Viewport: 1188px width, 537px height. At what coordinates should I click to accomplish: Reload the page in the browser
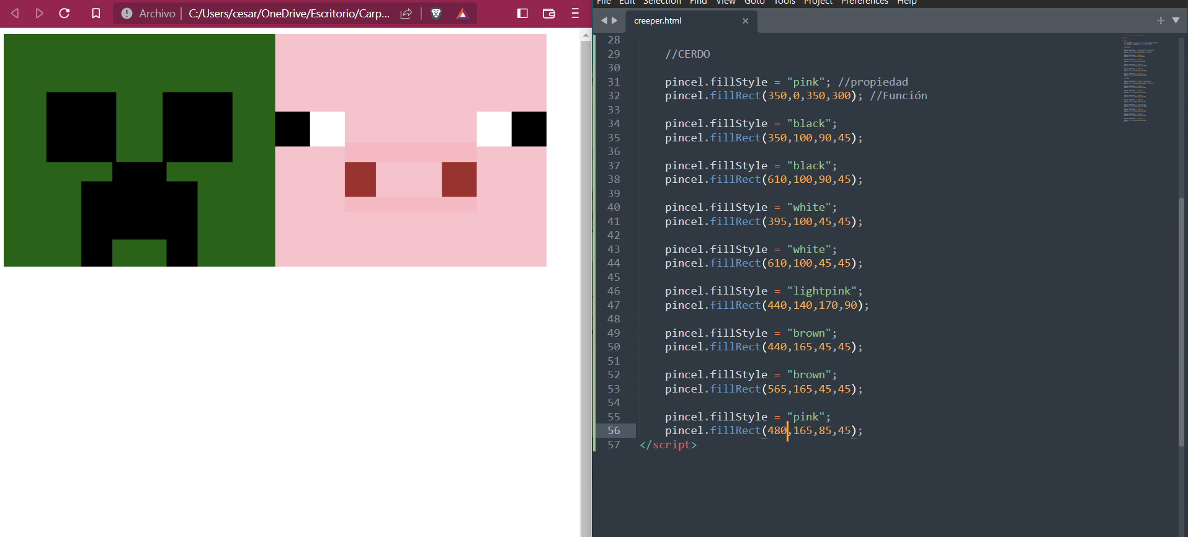pos(64,13)
